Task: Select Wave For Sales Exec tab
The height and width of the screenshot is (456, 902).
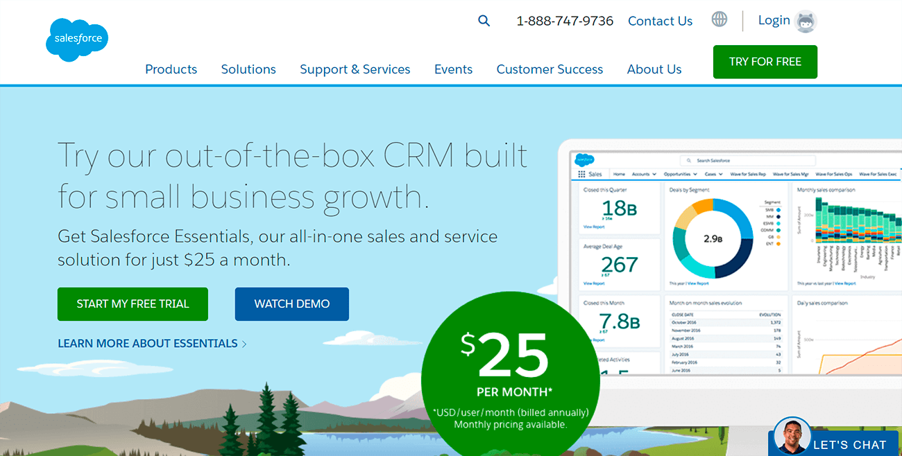Action: (878, 175)
